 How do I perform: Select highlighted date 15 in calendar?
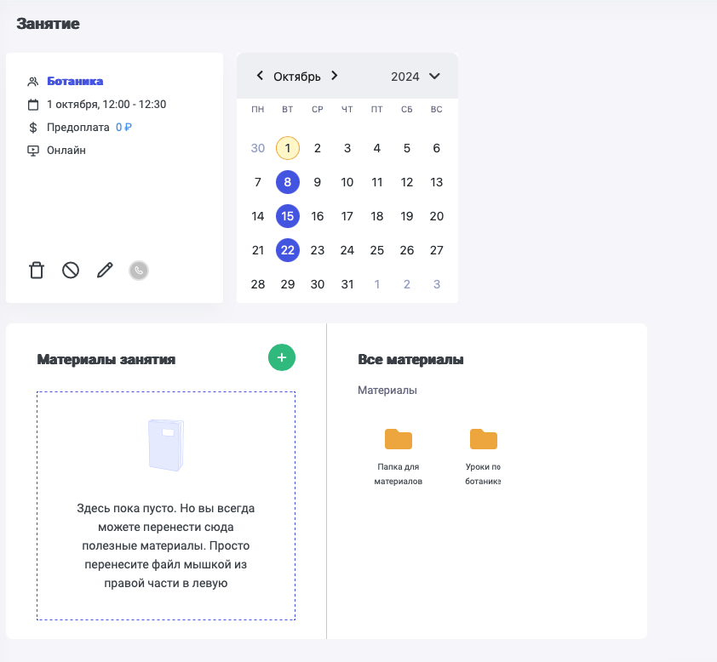(288, 216)
